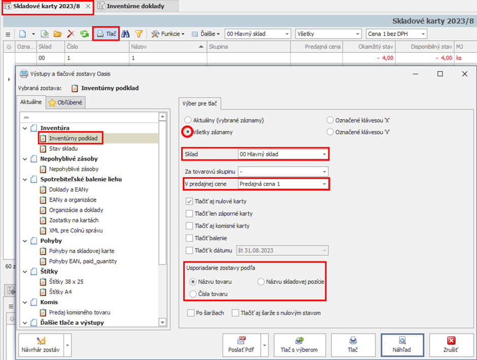The height and width of the screenshot is (360, 477).
Task: Select the Čísla tovaru radio button
Action: click(x=193, y=294)
